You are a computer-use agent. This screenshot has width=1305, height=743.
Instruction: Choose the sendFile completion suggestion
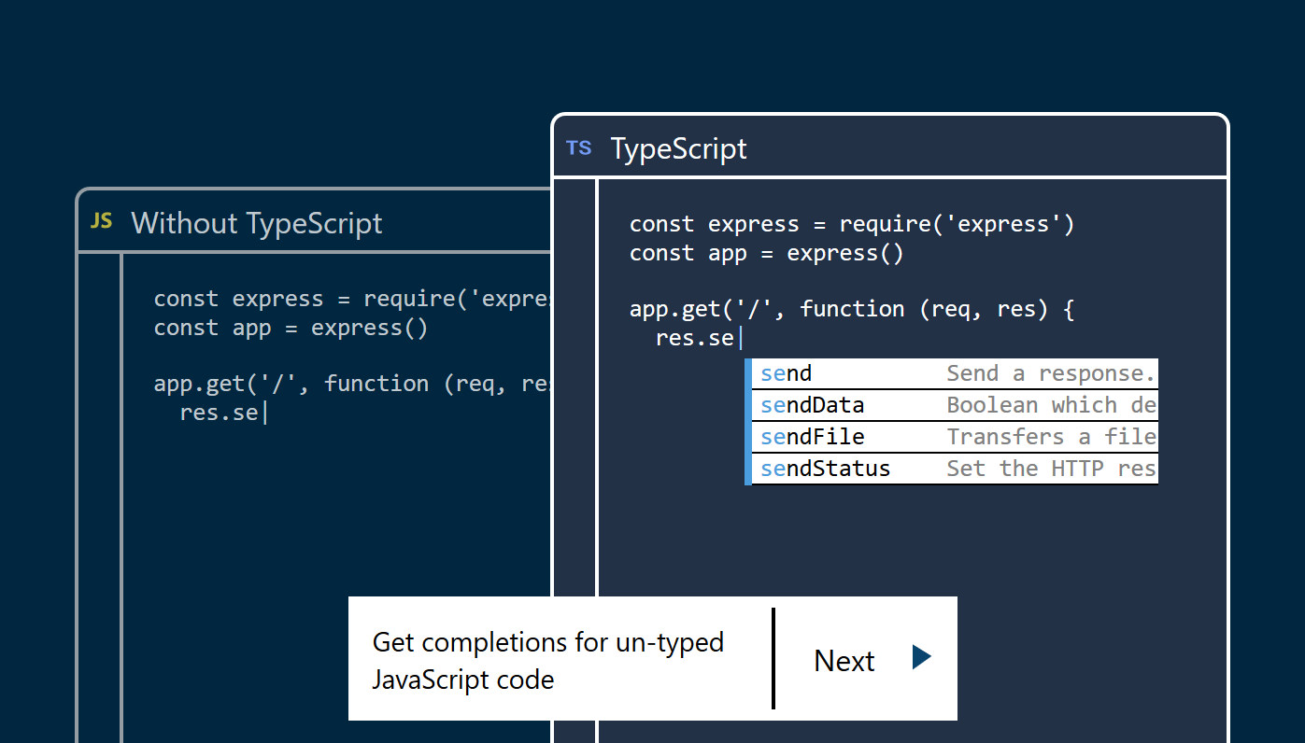[955, 438]
